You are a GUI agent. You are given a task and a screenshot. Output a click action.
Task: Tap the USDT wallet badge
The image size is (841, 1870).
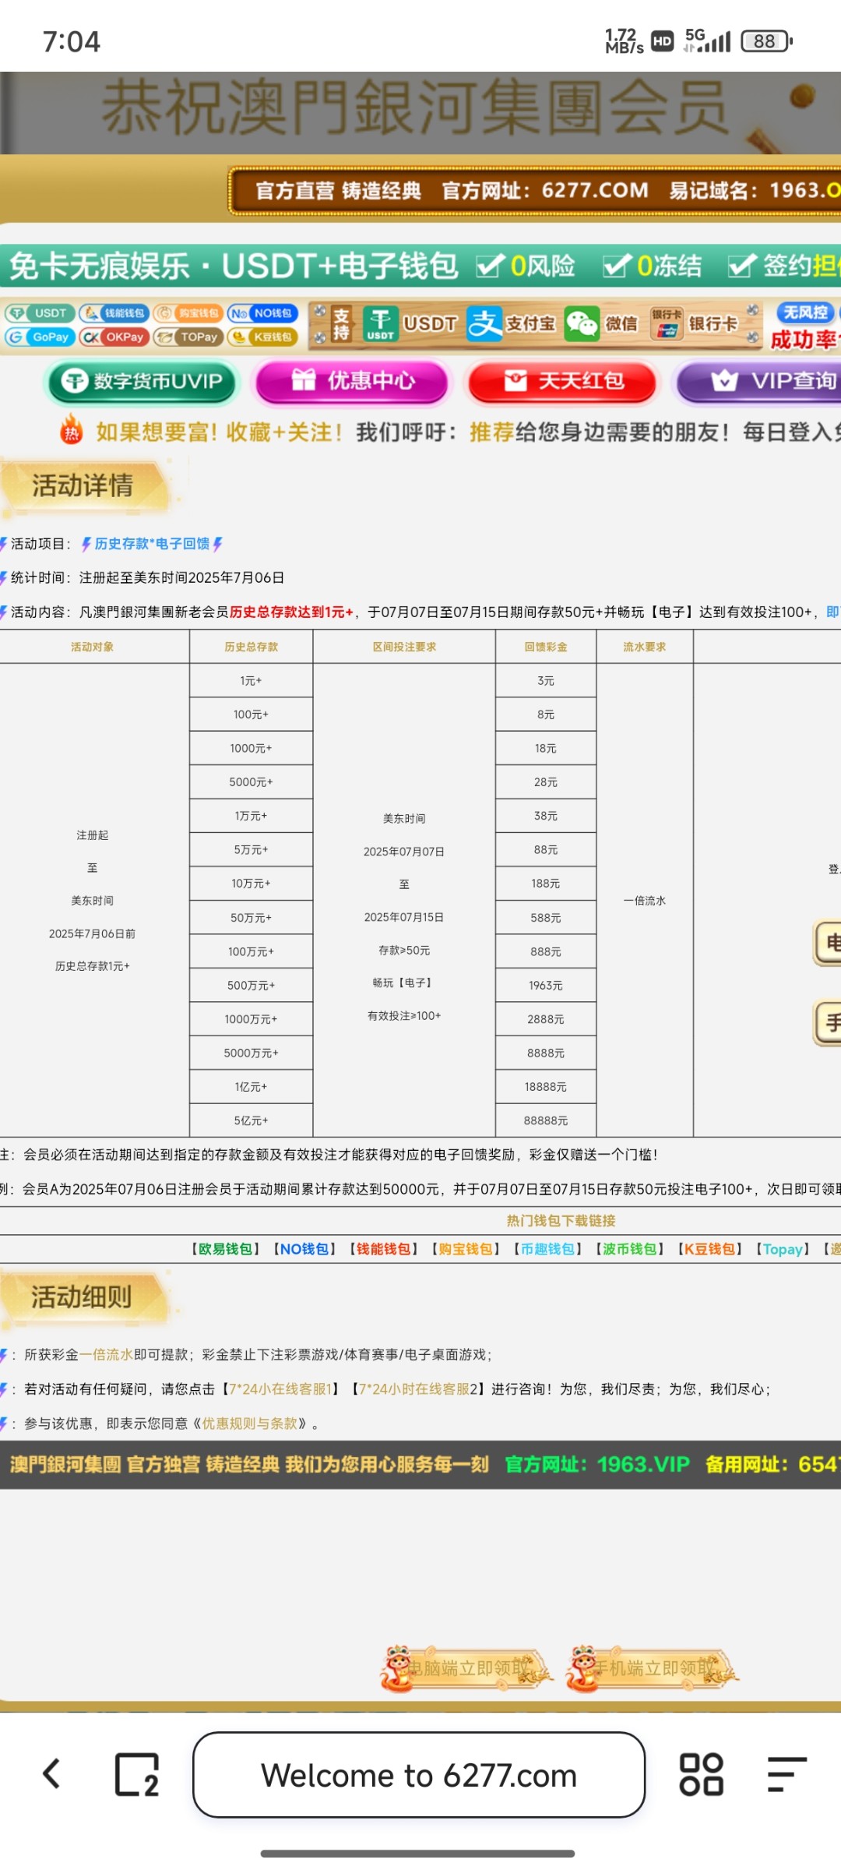click(40, 313)
